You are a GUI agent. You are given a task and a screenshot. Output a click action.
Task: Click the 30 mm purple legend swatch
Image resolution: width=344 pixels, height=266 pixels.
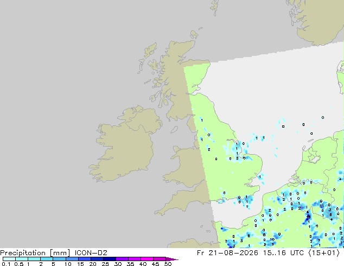pyautogui.click(x=122, y=259)
